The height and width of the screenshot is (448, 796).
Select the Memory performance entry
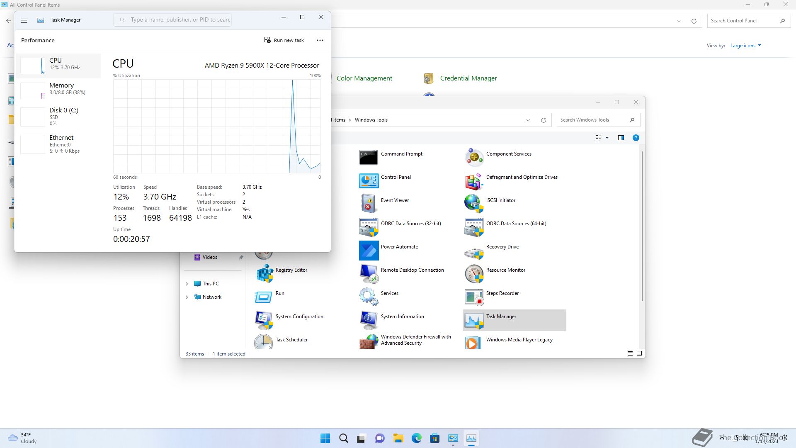pos(58,90)
